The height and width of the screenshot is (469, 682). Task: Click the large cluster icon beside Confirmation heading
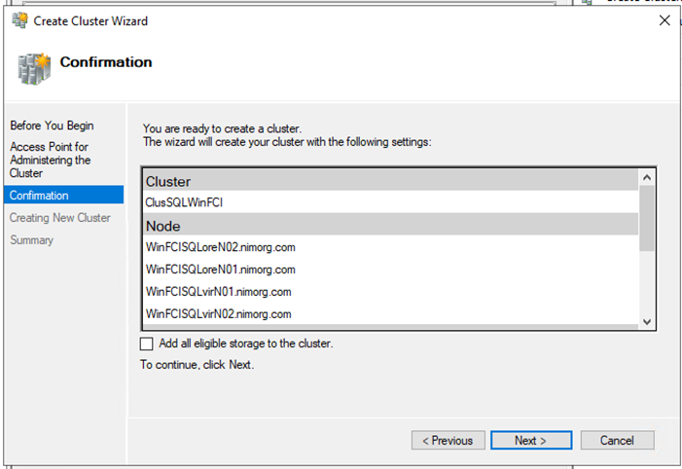(34, 69)
